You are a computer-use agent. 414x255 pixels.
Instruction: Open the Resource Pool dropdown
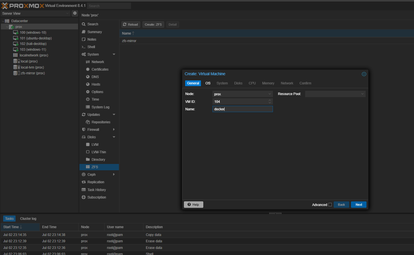coord(362,94)
